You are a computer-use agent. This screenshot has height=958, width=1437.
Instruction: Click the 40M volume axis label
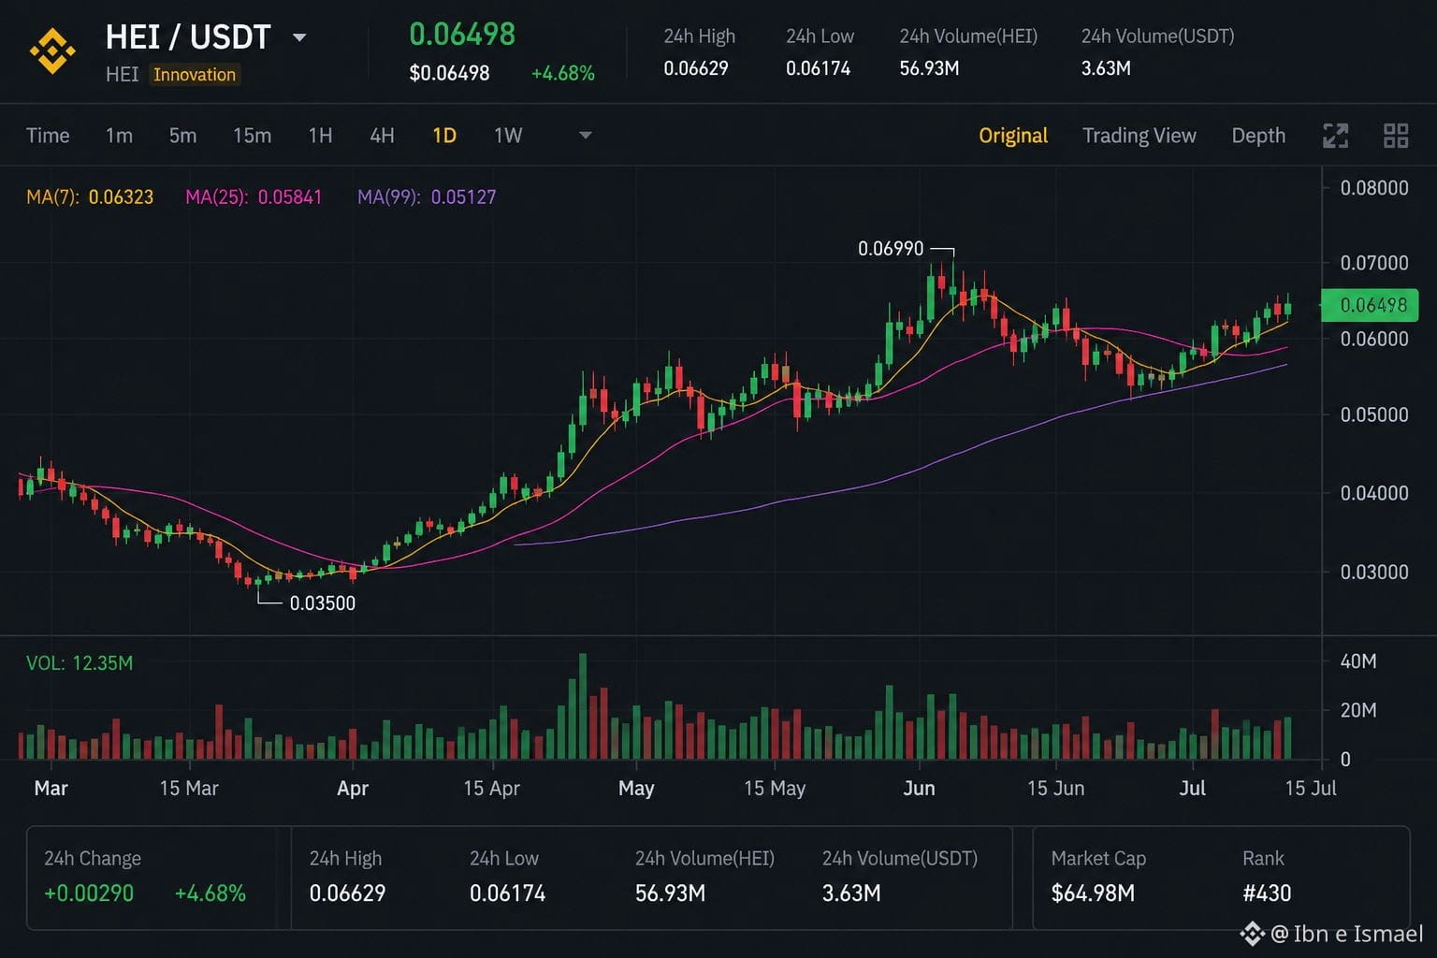point(1358,661)
